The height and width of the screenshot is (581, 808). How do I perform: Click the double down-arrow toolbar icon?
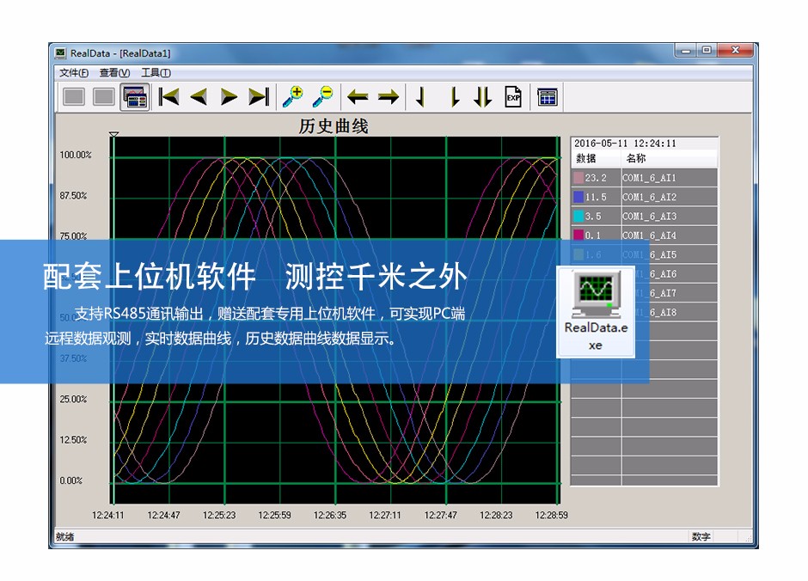[x=483, y=97]
